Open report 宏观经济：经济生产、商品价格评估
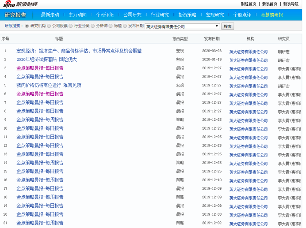The image size is (306, 228). point(79,51)
